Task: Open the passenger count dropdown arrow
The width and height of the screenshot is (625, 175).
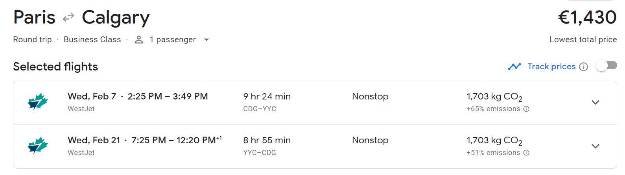Action: point(206,40)
